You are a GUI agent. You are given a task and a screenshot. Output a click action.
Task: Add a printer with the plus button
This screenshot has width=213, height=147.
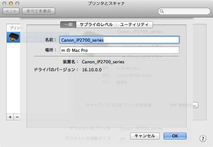point(10,117)
